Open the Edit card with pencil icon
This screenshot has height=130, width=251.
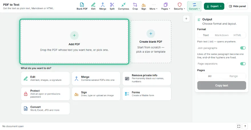coord(45,79)
